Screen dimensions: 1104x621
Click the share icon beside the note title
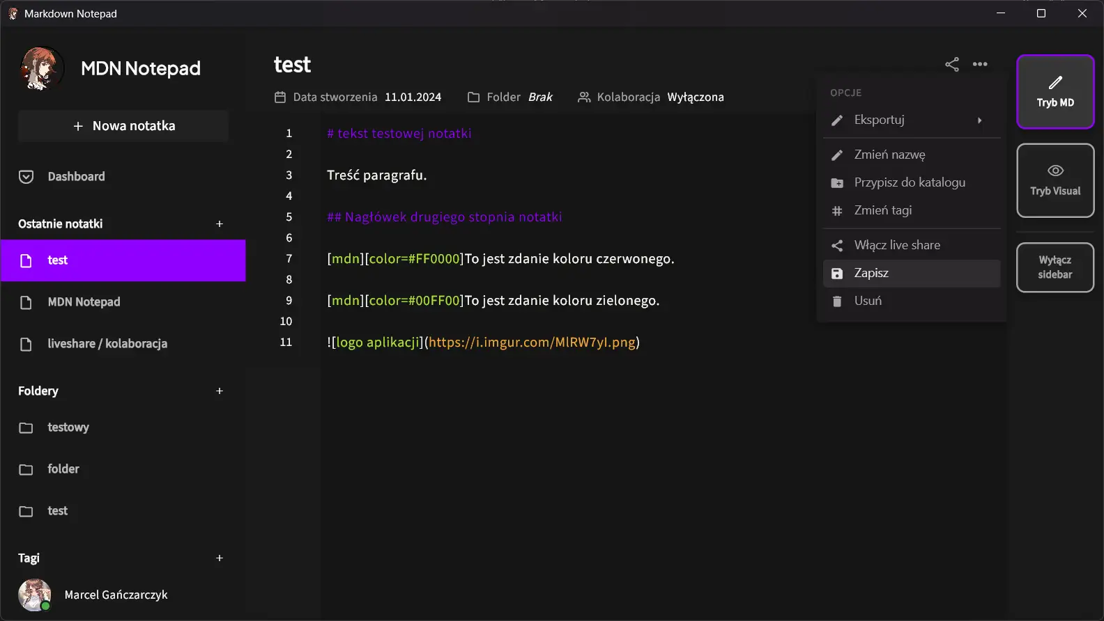[x=951, y=65]
